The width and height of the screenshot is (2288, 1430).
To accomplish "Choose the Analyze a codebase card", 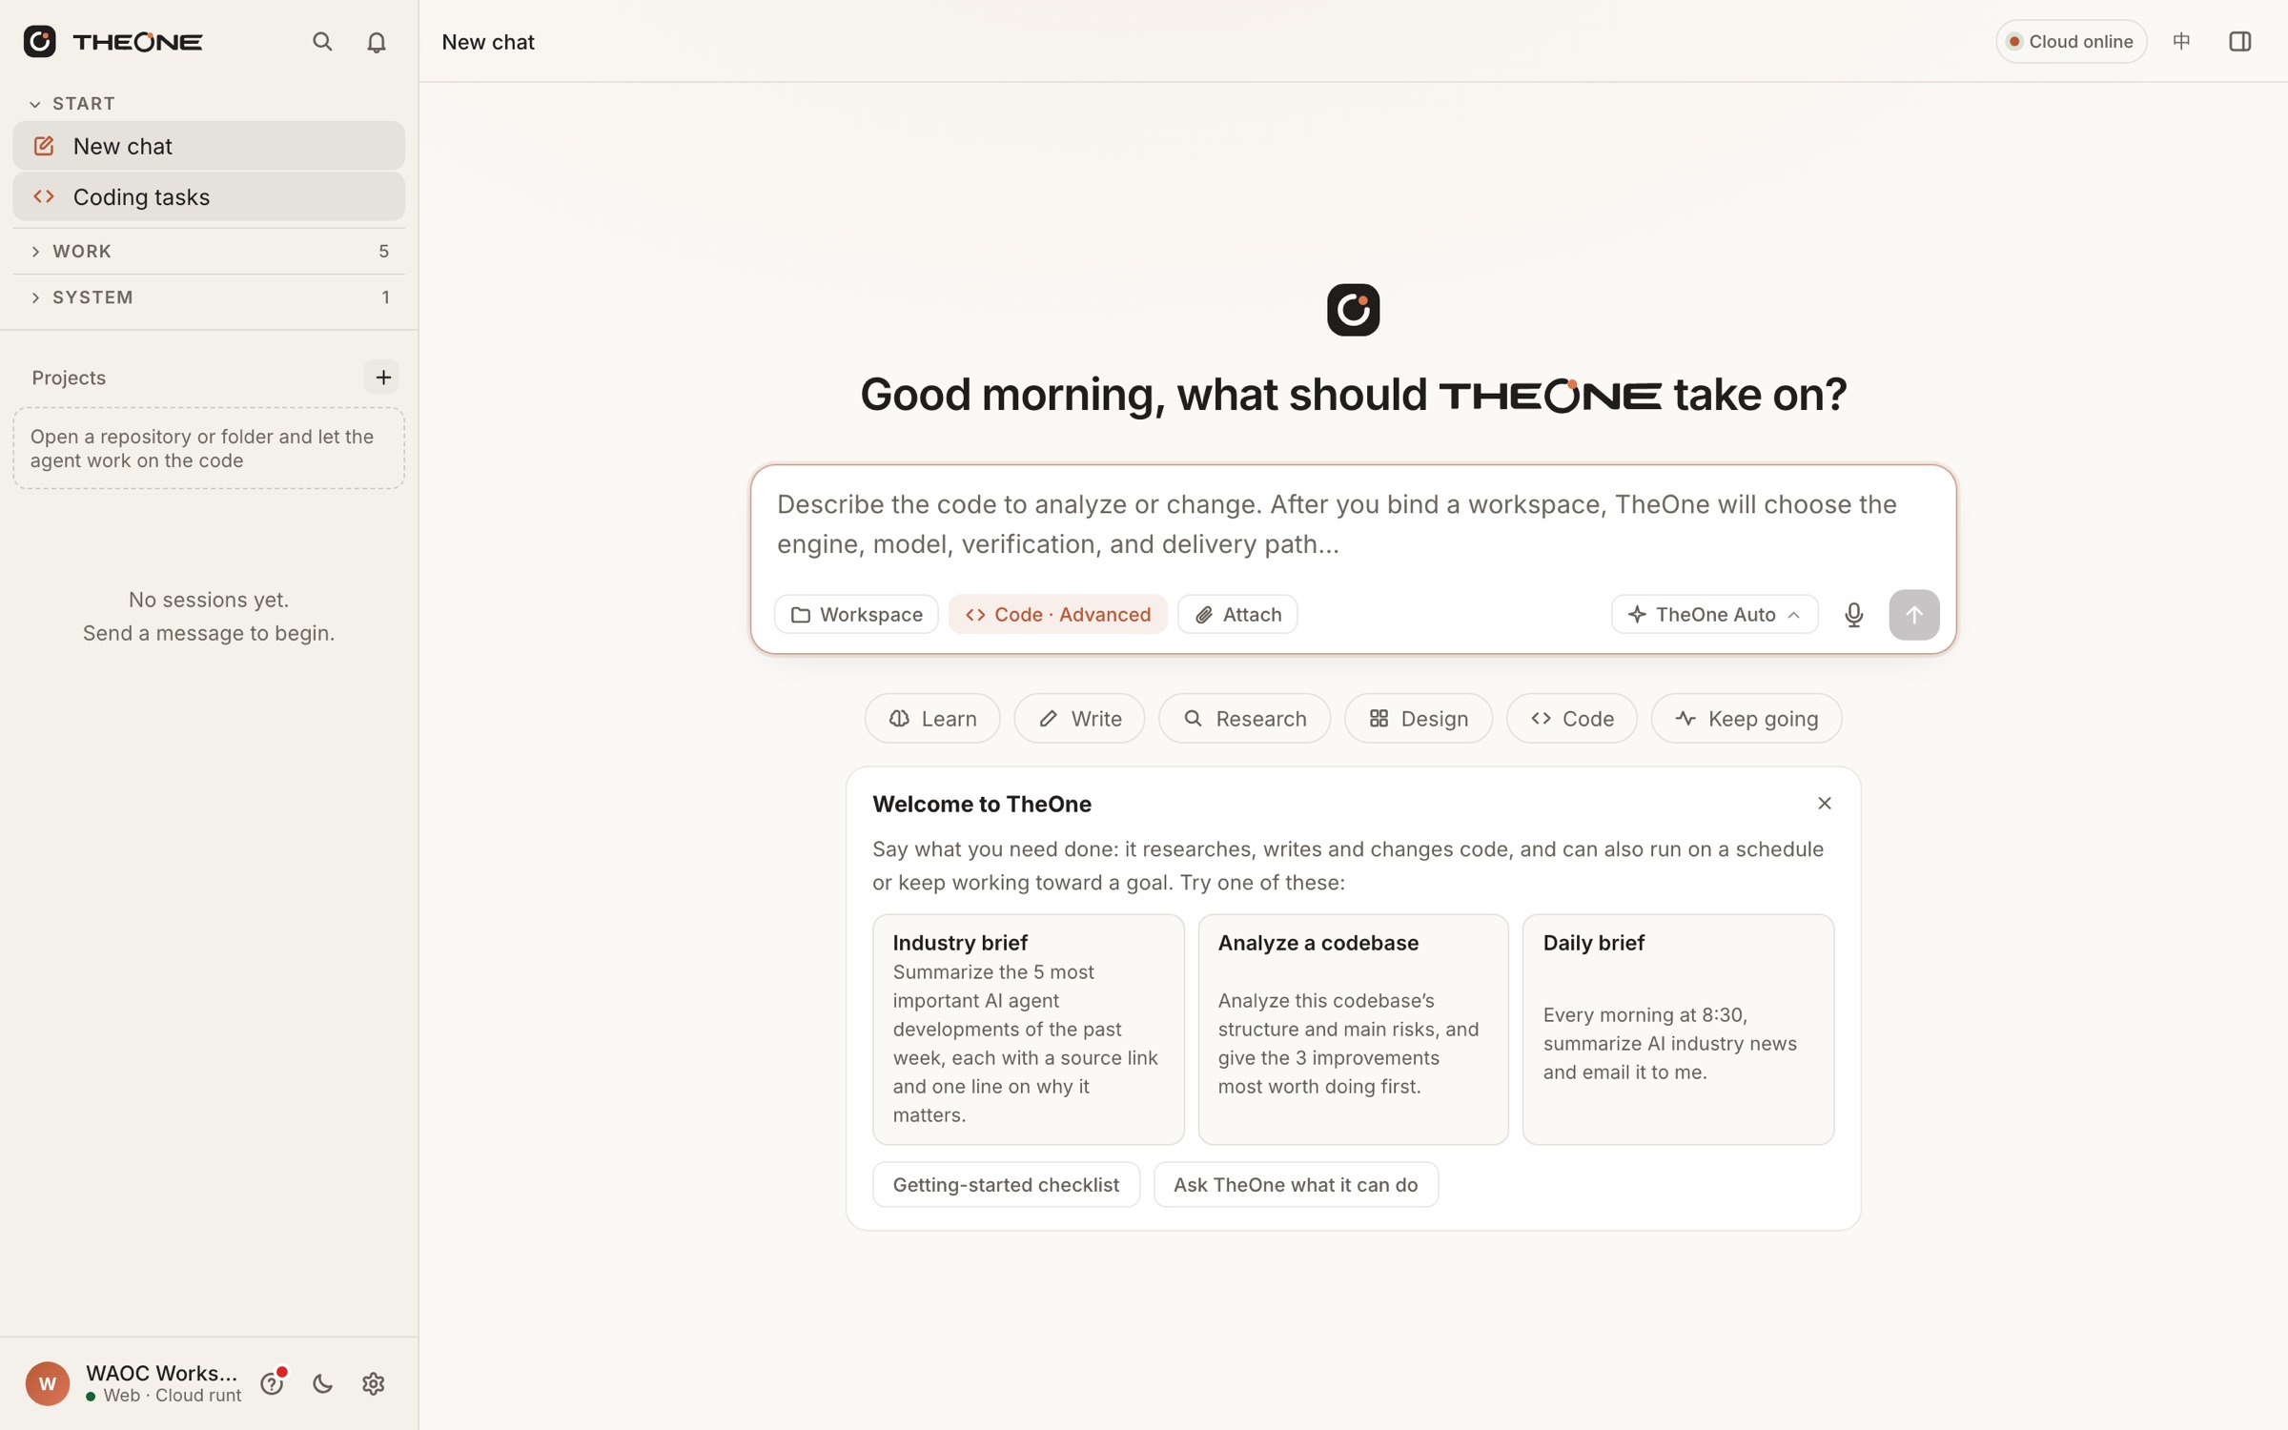I will coord(1353,1030).
